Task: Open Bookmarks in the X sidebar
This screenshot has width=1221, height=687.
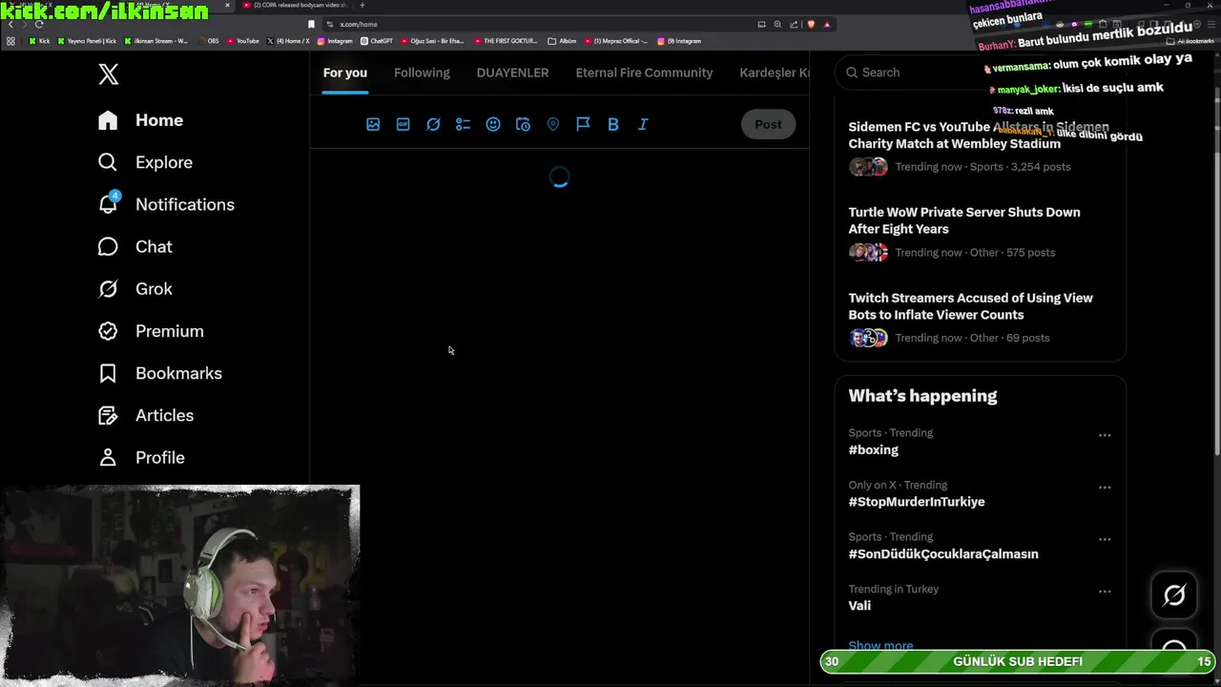Action: point(159,373)
